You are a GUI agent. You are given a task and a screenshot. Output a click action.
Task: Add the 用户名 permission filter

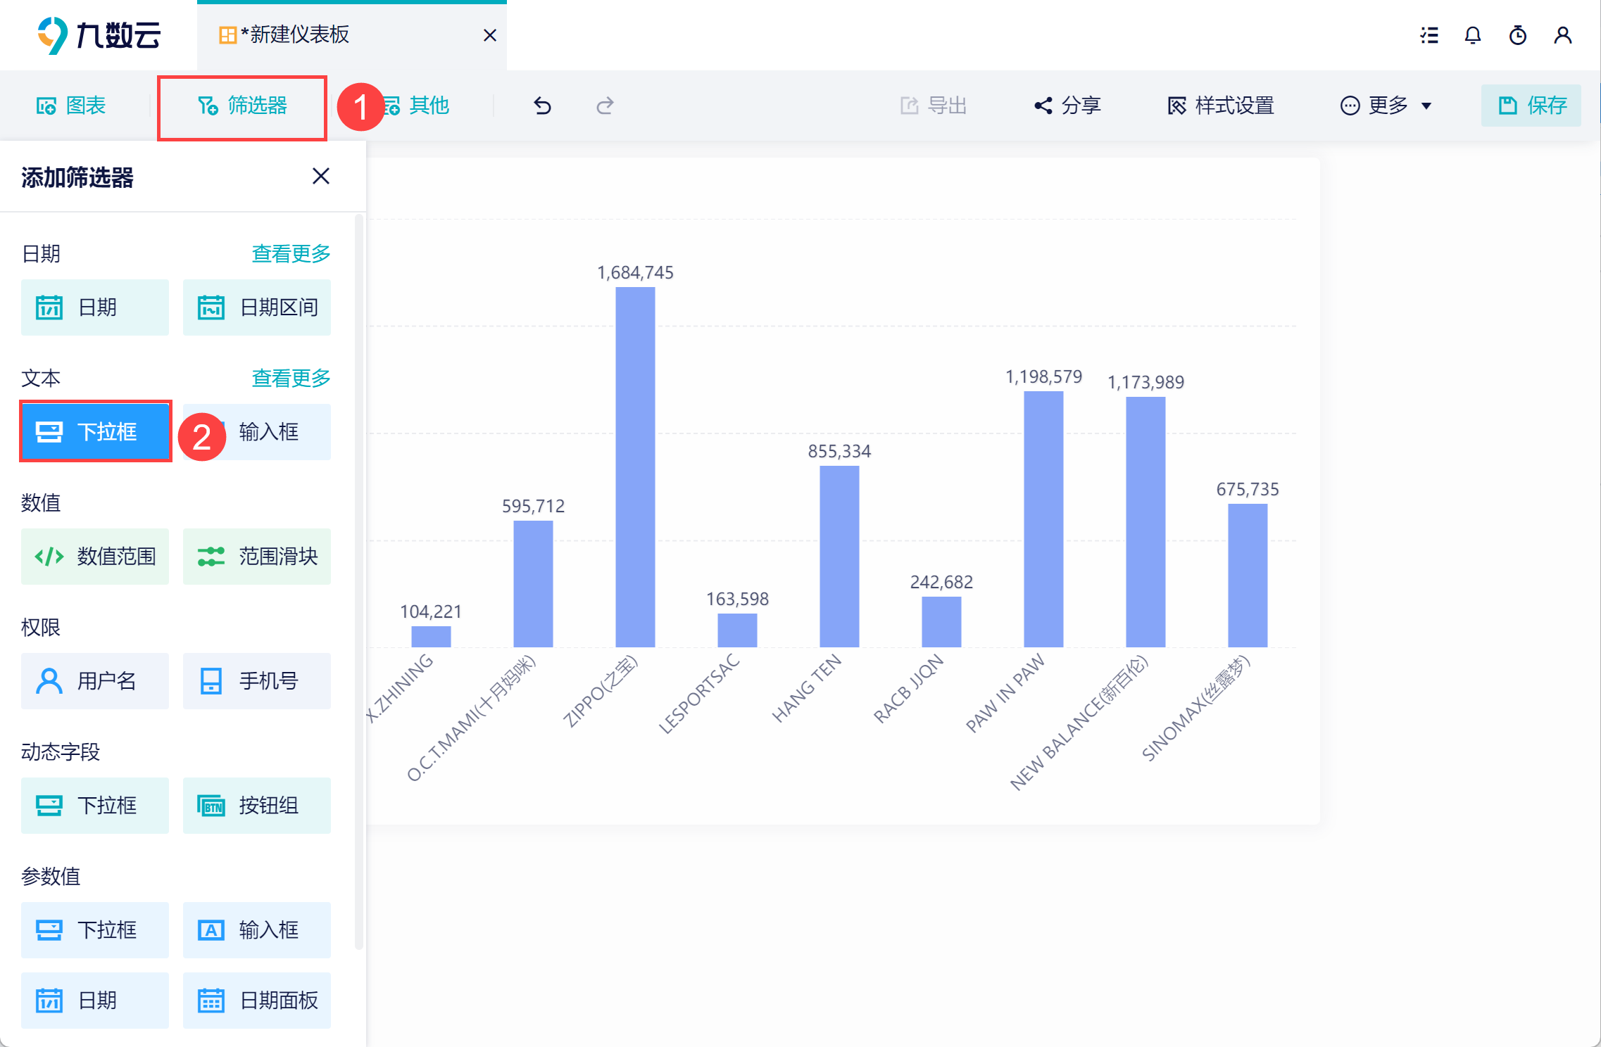point(95,681)
